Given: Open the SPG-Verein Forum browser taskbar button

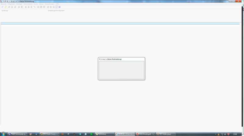Looking at the screenshot, I should pyautogui.click(x=49, y=134).
